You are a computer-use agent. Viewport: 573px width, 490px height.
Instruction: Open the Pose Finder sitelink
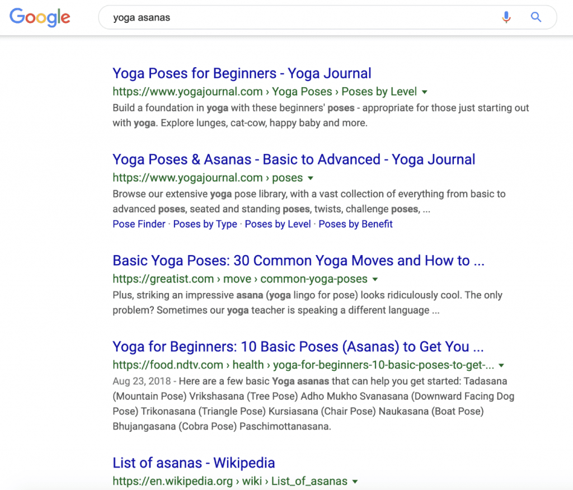(139, 224)
